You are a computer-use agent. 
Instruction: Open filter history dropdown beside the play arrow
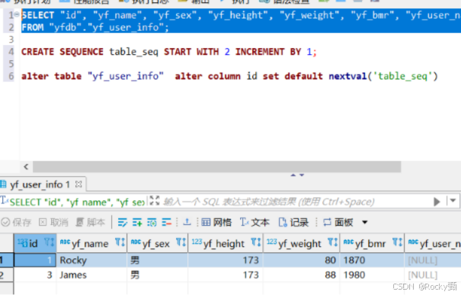click(x=453, y=201)
